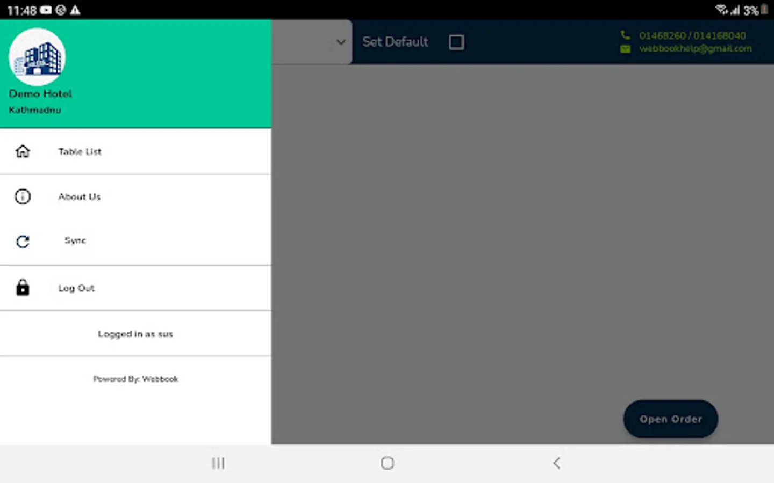Tap Android recent apps navigation button
774x483 pixels.
[218, 463]
